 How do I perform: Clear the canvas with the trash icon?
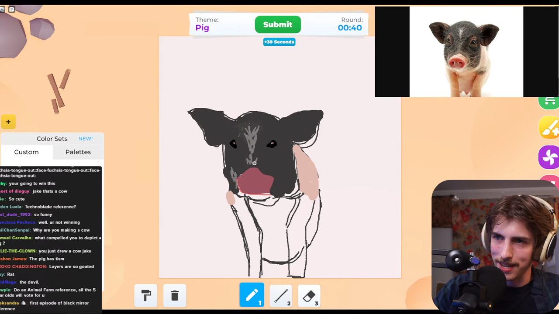174,295
